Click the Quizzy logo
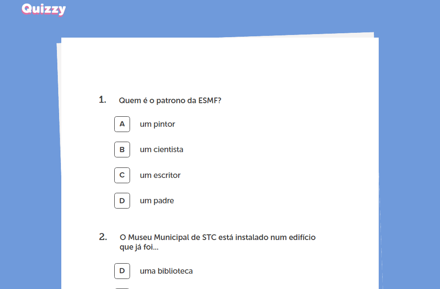Viewport: 440px width, 289px height. tap(43, 9)
